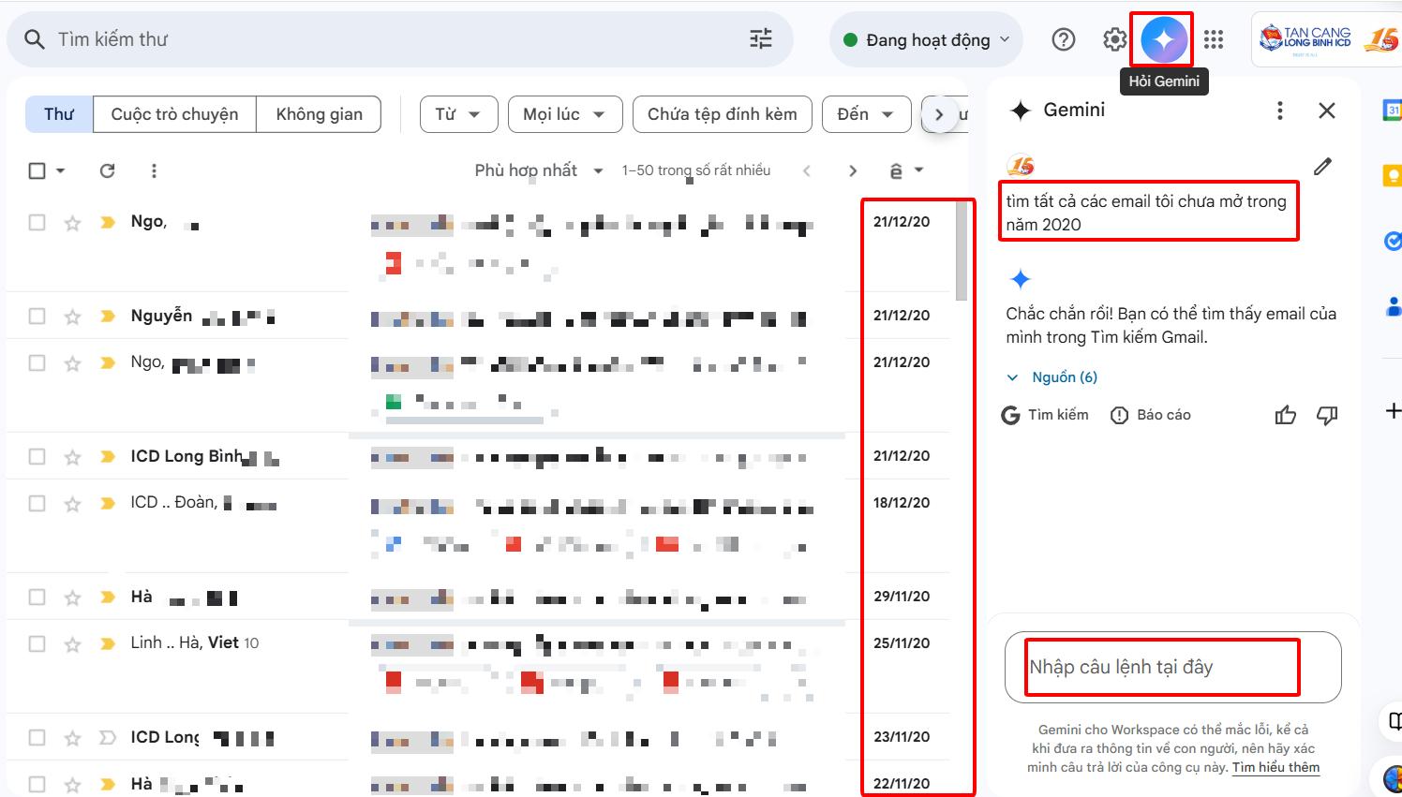
Task: Click the thumbs up on Gemini response
Action: 1285,415
